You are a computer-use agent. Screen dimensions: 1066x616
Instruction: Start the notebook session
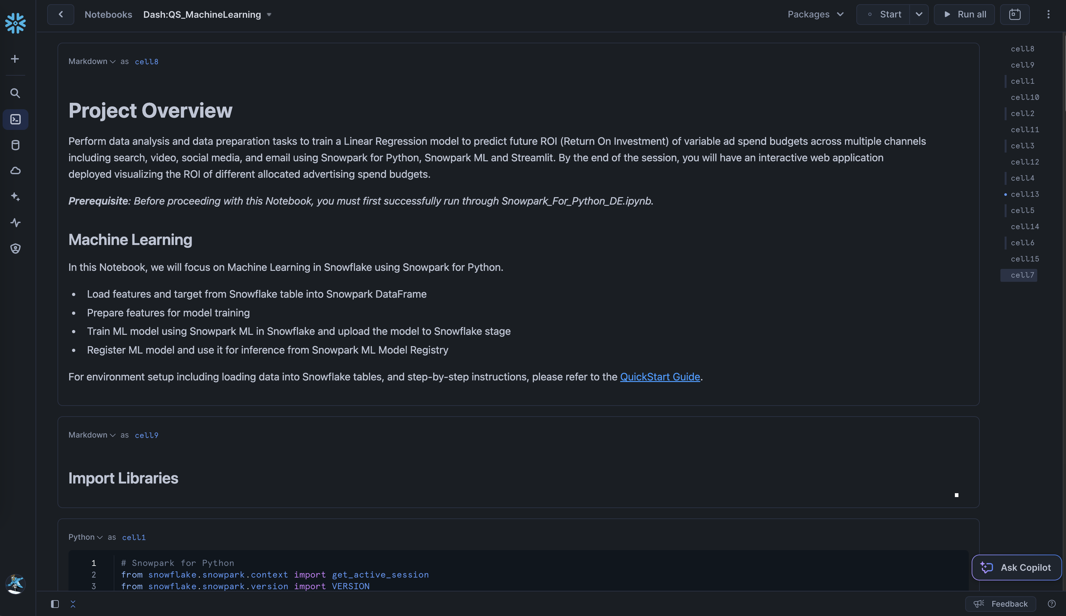point(883,15)
